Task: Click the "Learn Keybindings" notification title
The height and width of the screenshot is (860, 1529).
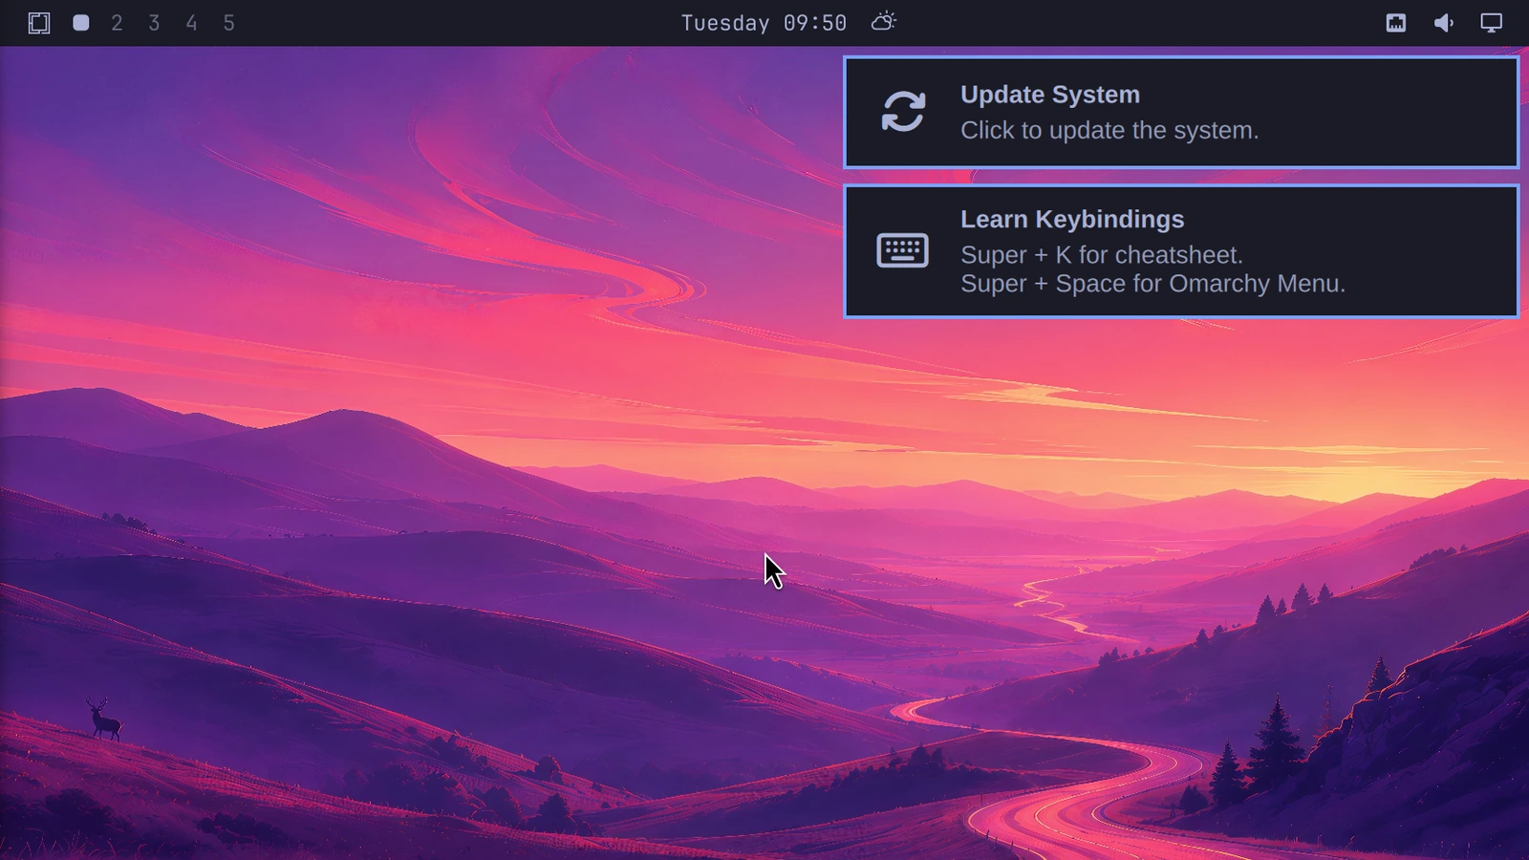Action: click(x=1072, y=219)
